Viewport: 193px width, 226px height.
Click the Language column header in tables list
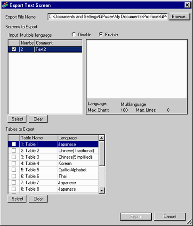tap(78, 138)
